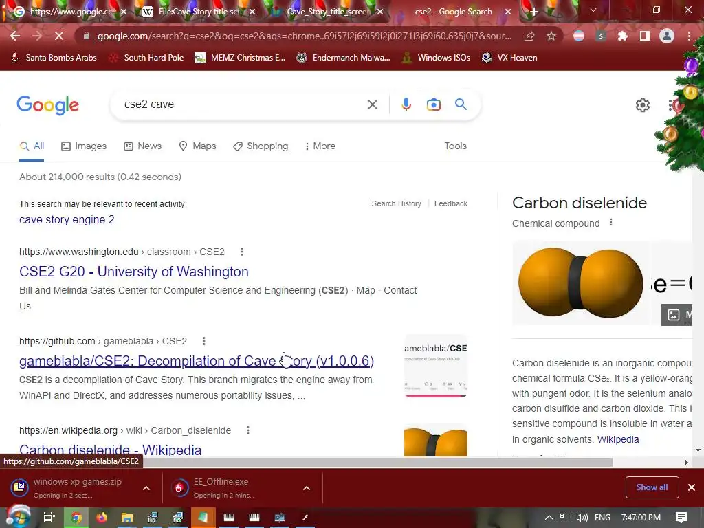The height and width of the screenshot is (528, 704).
Task: Open options for the Wikipedia result
Action: 248,430
